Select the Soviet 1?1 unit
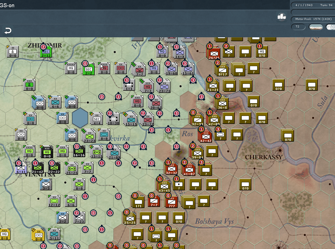 click(x=138, y=202)
